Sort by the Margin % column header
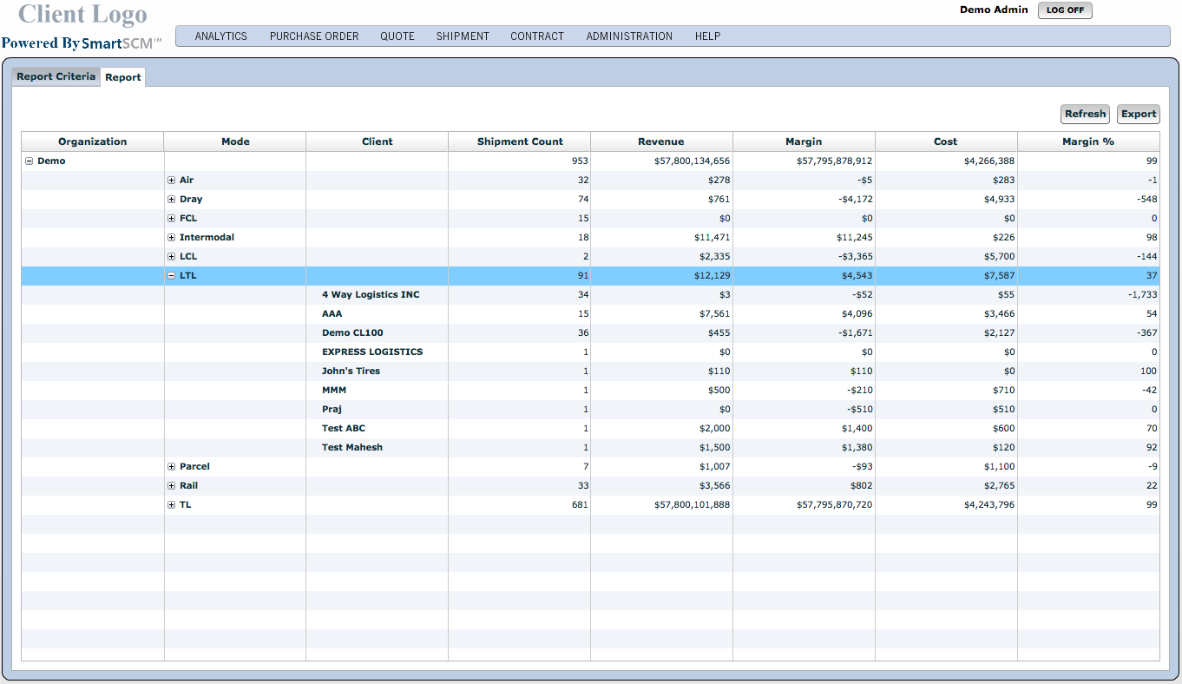The width and height of the screenshot is (1182, 684). point(1087,141)
